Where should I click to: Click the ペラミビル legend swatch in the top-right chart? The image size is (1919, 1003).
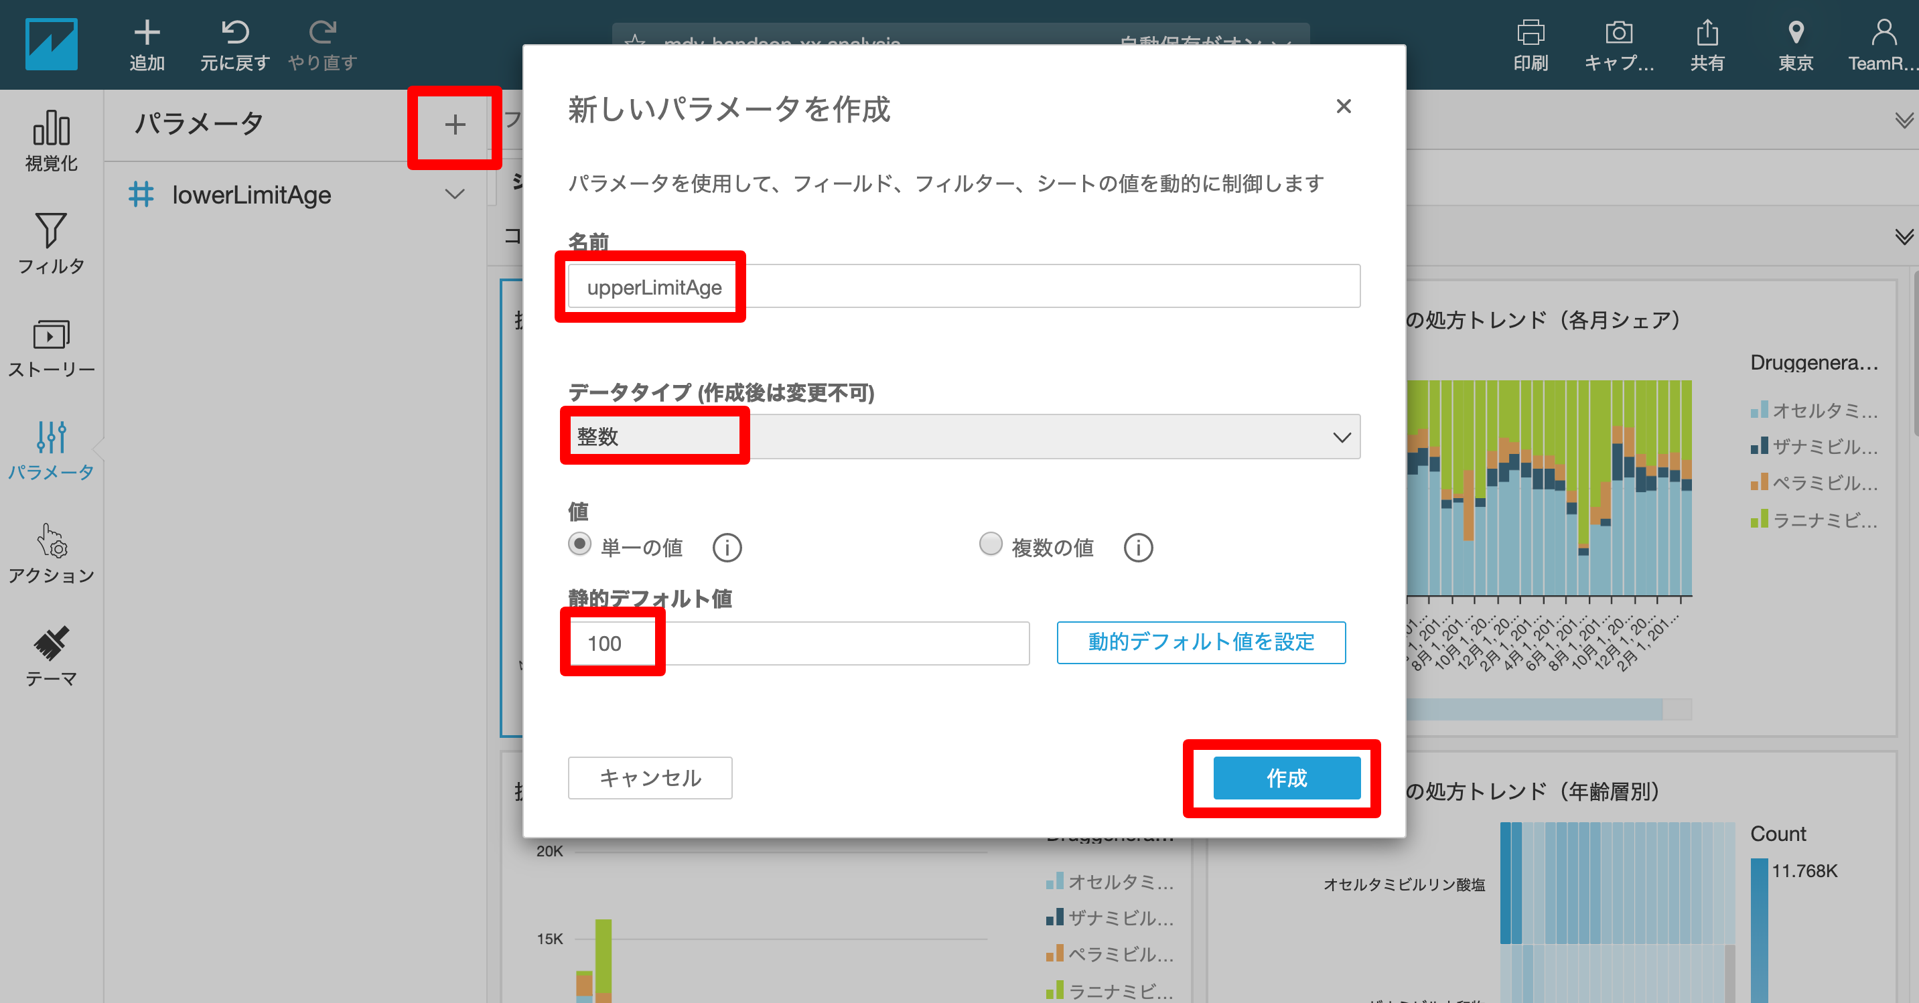coord(1759,483)
